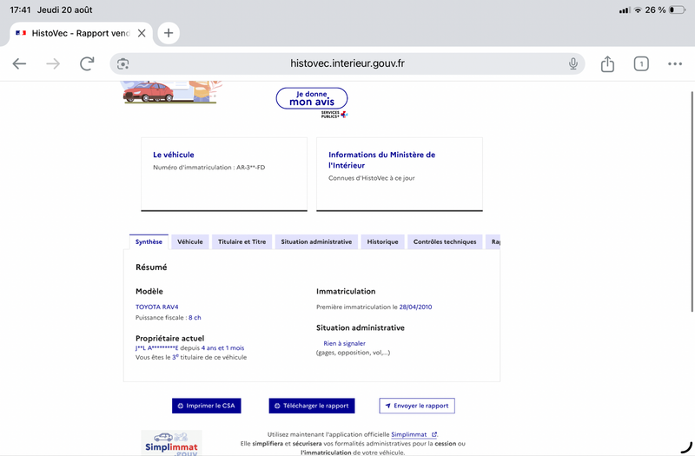This screenshot has width=695, height=456.
Task: Click the Rien à signaler status text
Action: tap(344, 343)
